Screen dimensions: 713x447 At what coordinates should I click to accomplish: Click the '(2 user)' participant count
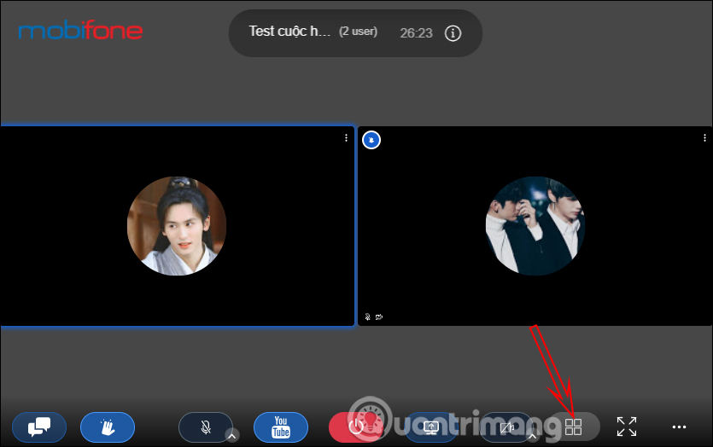pos(359,32)
